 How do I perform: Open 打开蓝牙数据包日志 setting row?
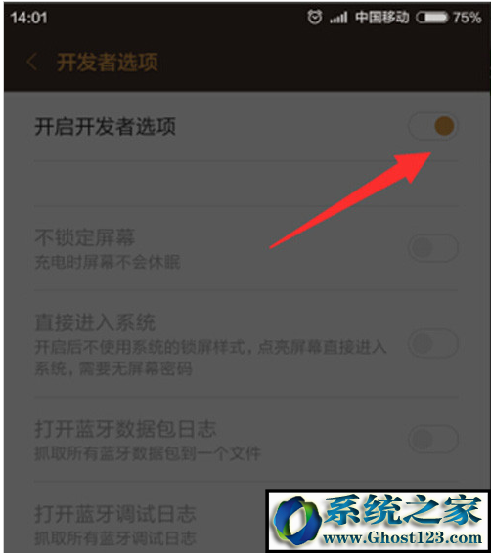[x=246, y=440]
